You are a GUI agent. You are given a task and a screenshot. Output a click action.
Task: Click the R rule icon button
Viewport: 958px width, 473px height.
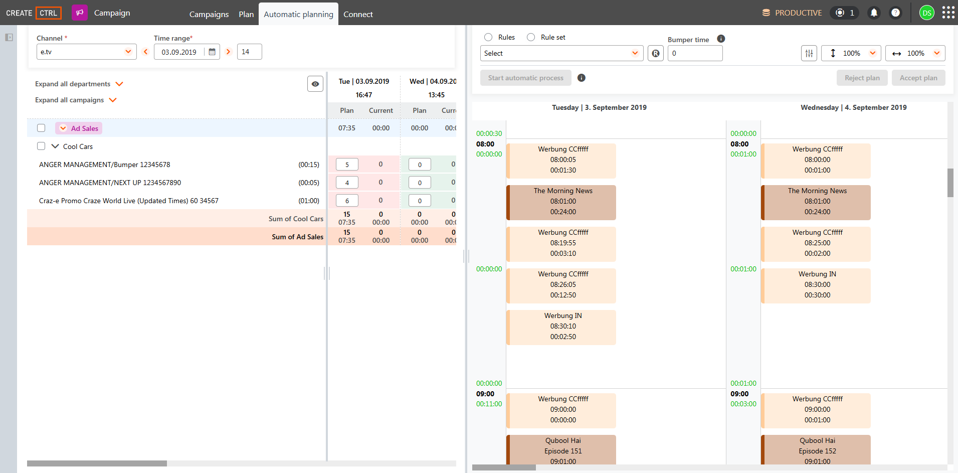point(656,53)
